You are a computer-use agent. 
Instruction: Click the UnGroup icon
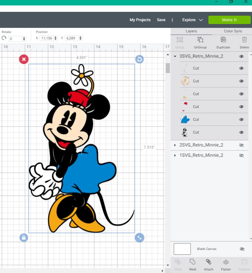(x=200, y=40)
